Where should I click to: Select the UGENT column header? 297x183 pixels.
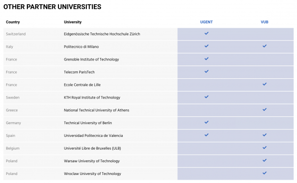click(x=206, y=22)
